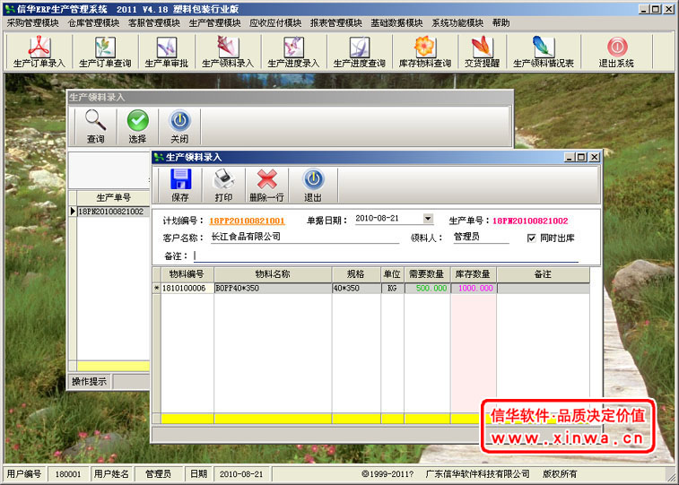Click 需要数量 cell 500.000
Image resolution: width=679 pixels, height=485 pixels.
point(427,288)
